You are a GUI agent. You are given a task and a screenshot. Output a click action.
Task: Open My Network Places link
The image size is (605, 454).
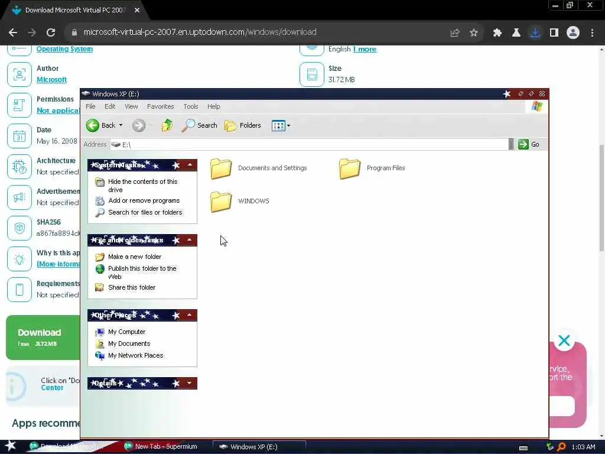(129, 355)
